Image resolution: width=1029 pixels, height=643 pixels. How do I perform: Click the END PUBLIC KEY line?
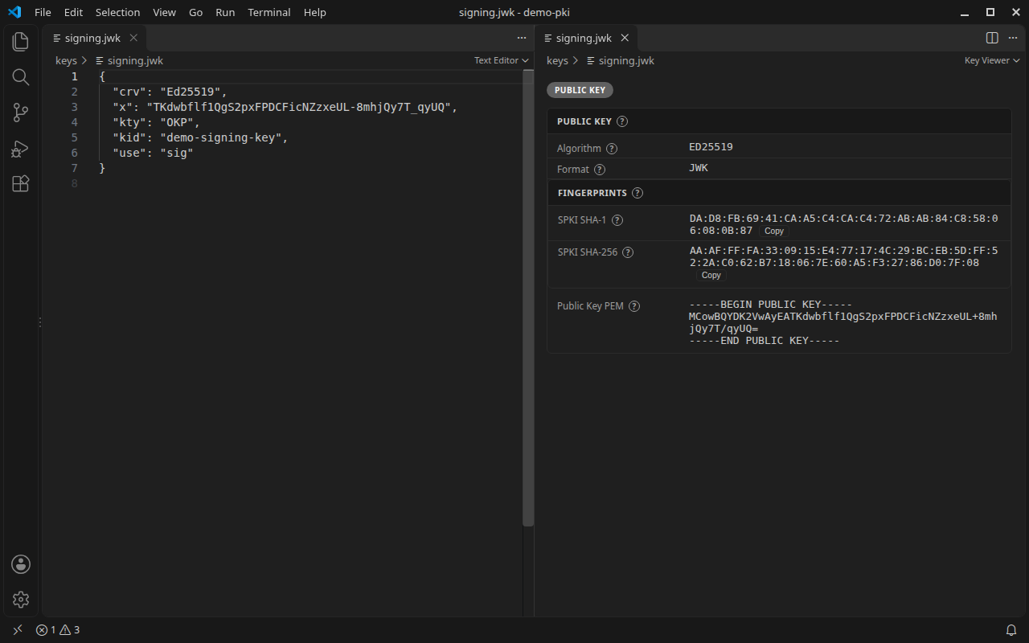(x=764, y=341)
